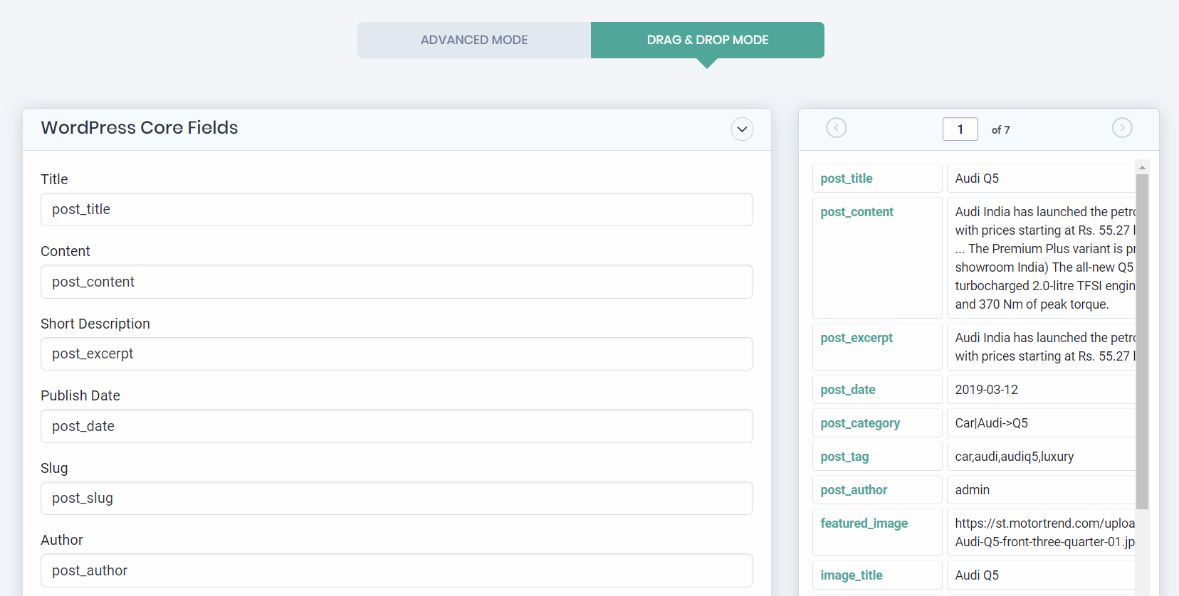The image size is (1179, 596).
Task: Click the Slug post_slug field
Action: 397,499
